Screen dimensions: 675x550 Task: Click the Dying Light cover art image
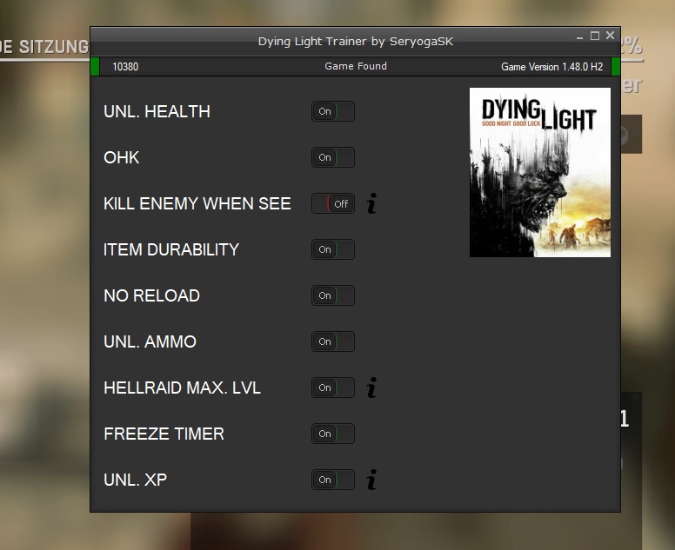pos(539,172)
